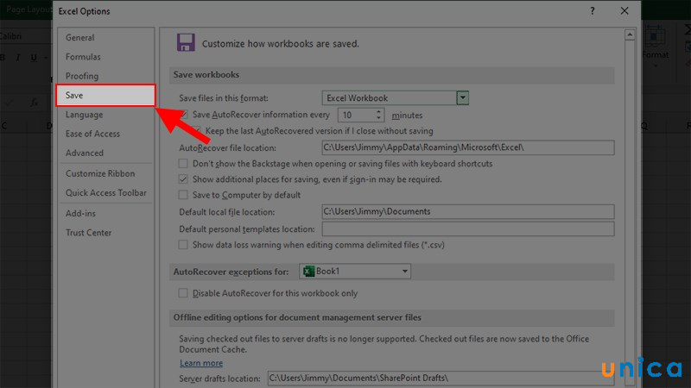
Task: Enable Don't show the Backstage checkbox
Action: 183,164
